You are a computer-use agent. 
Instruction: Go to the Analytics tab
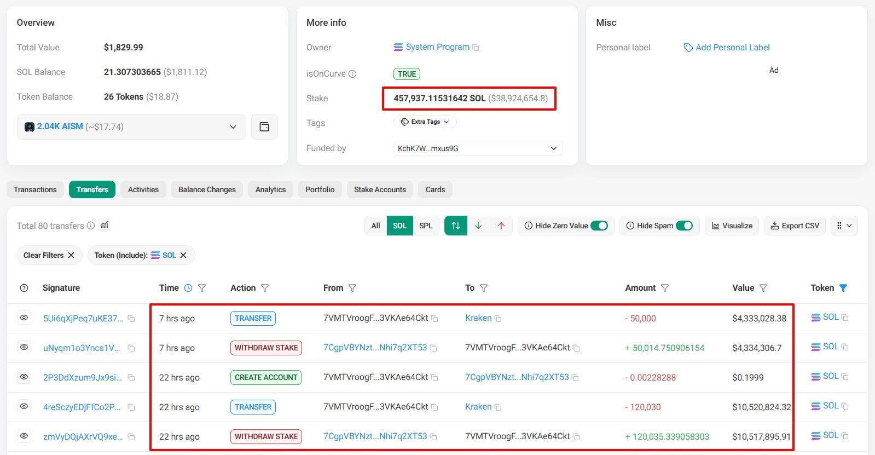(x=270, y=189)
